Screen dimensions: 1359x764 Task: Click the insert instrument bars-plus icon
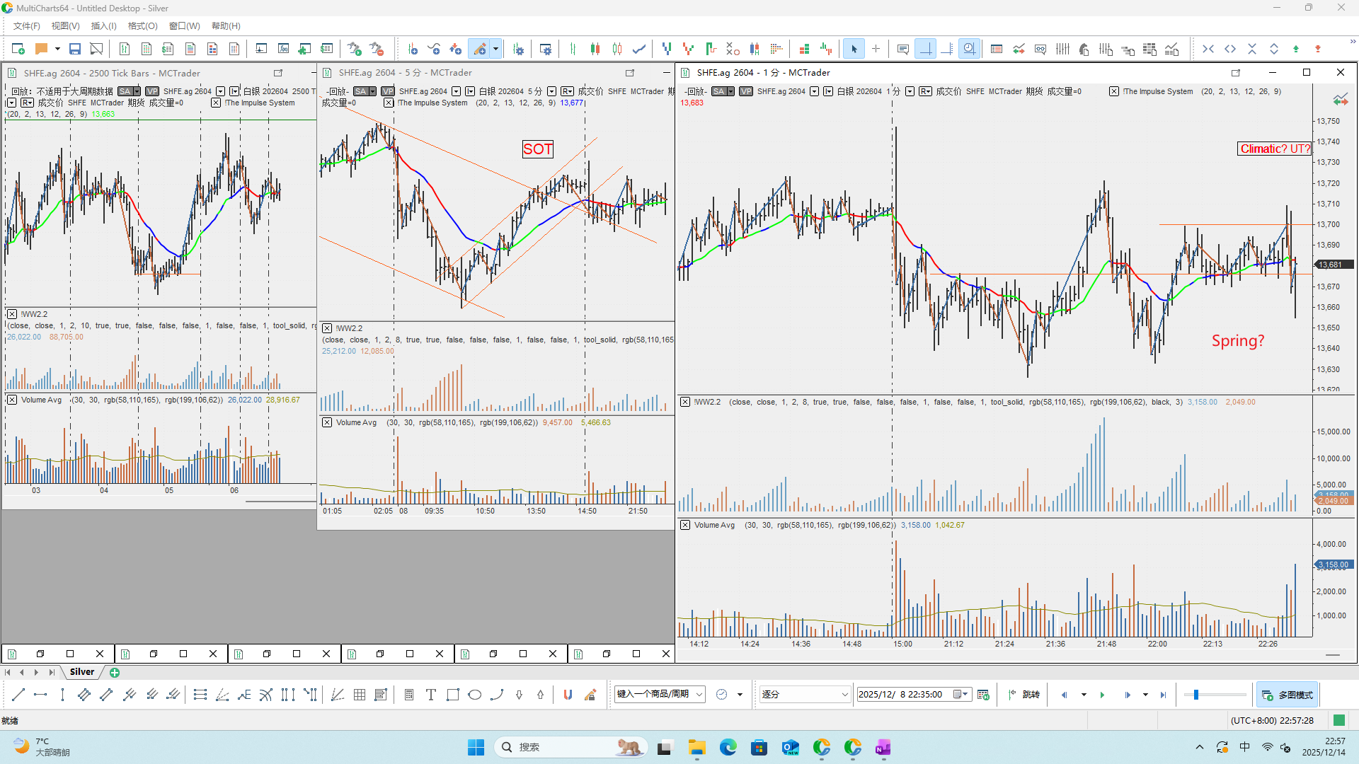[x=413, y=49]
